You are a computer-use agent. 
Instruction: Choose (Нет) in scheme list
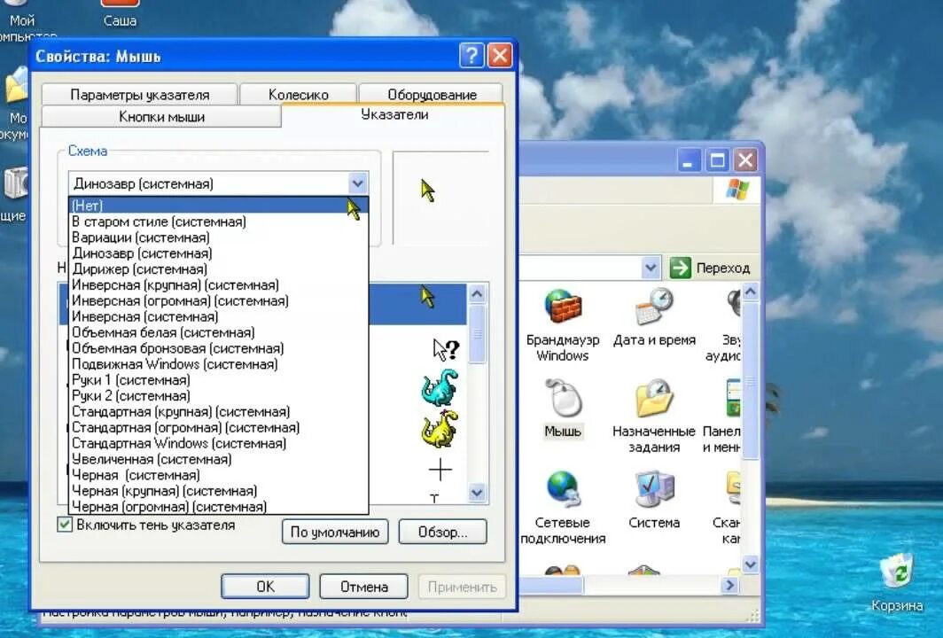tap(218, 206)
